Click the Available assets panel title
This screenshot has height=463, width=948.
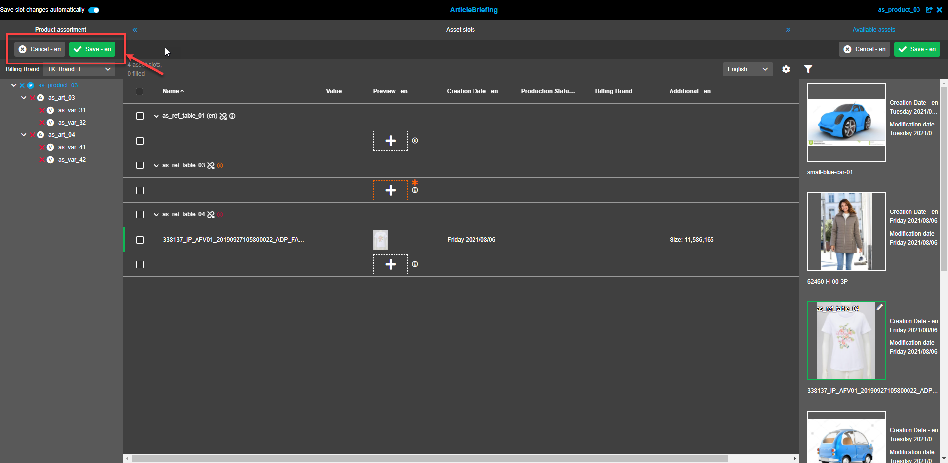(873, 29)
